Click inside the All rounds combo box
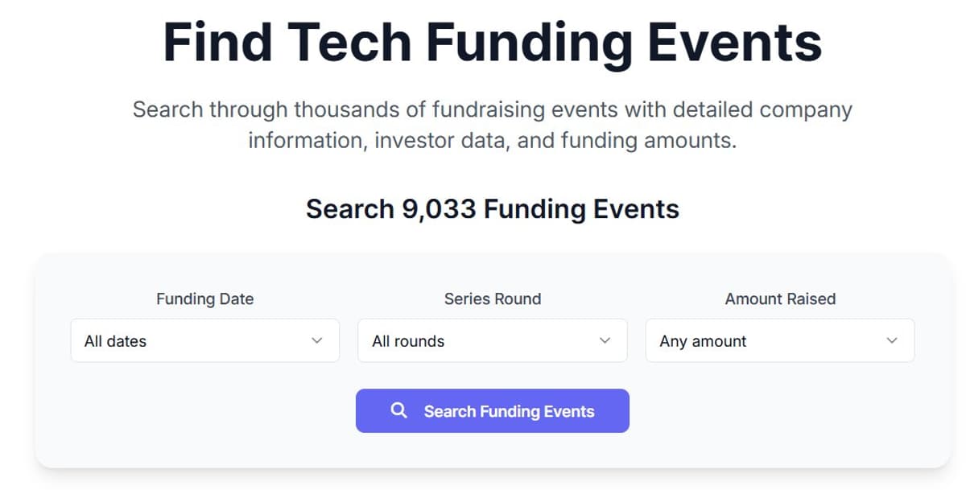966x490 pixels. [x=451, y=340]
